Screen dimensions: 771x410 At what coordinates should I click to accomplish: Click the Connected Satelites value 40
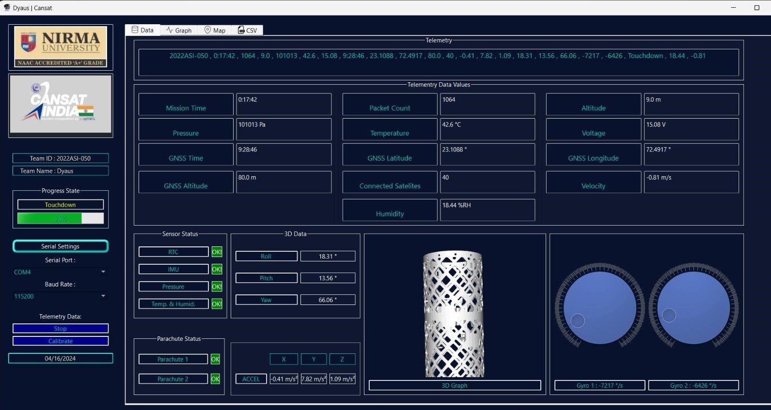coord(488,182)
